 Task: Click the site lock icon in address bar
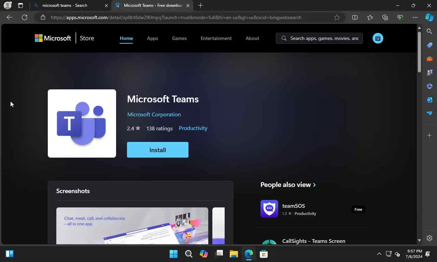click(x=43, y=17)
